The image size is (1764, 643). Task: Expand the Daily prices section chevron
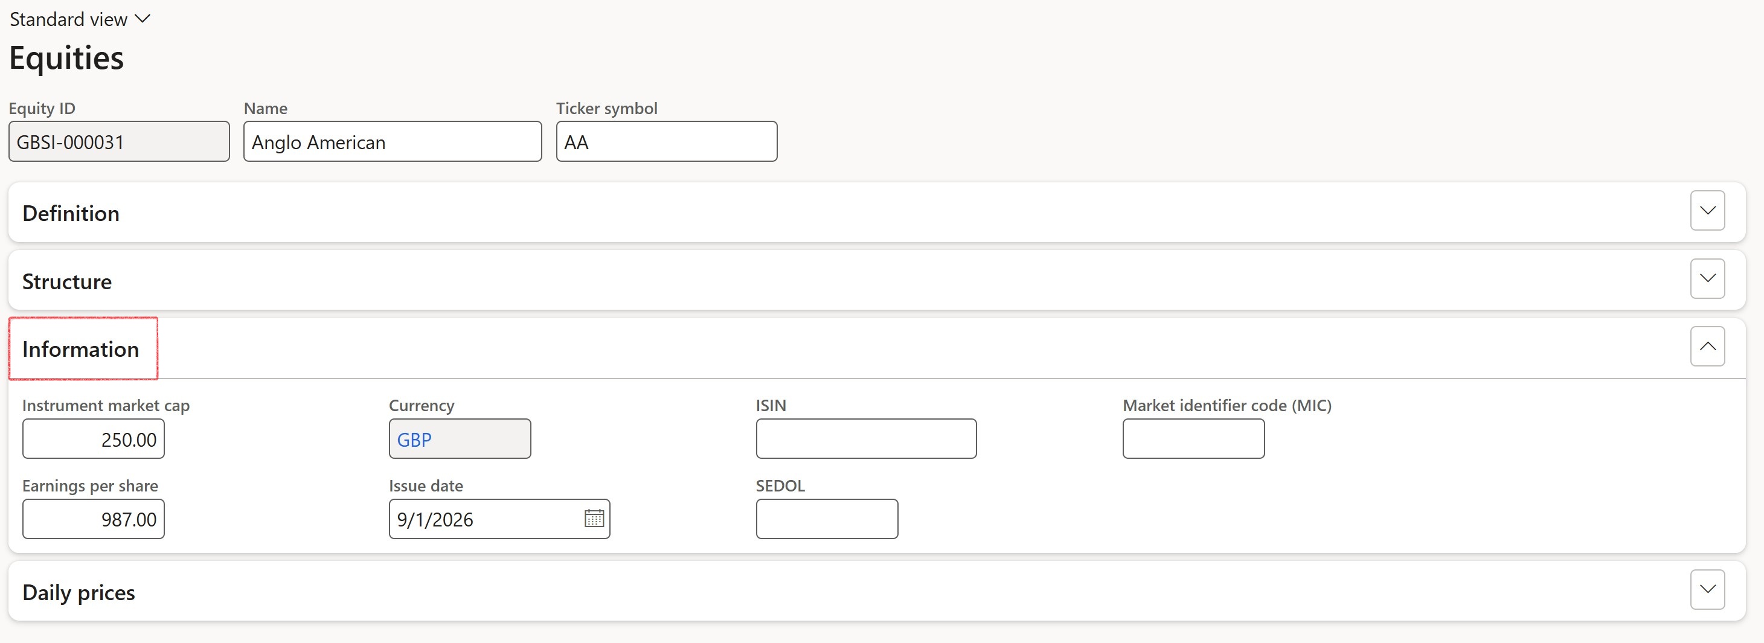(1707, 590)
